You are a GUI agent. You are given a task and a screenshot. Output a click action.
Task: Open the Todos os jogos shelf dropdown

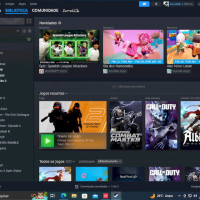[73, 161]
